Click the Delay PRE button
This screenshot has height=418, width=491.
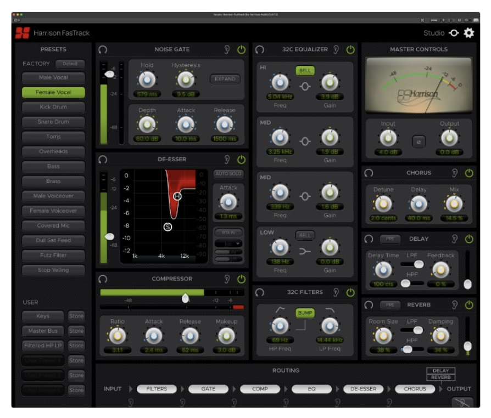(390, 239)
